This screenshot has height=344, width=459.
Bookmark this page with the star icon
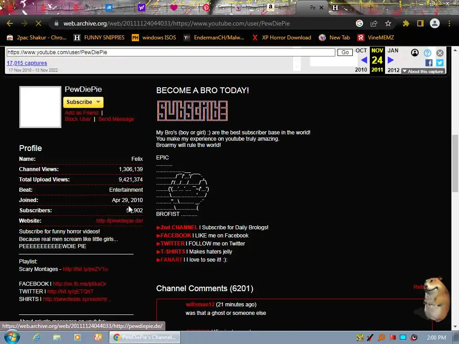pyautogui.click(x=388, y=23)
